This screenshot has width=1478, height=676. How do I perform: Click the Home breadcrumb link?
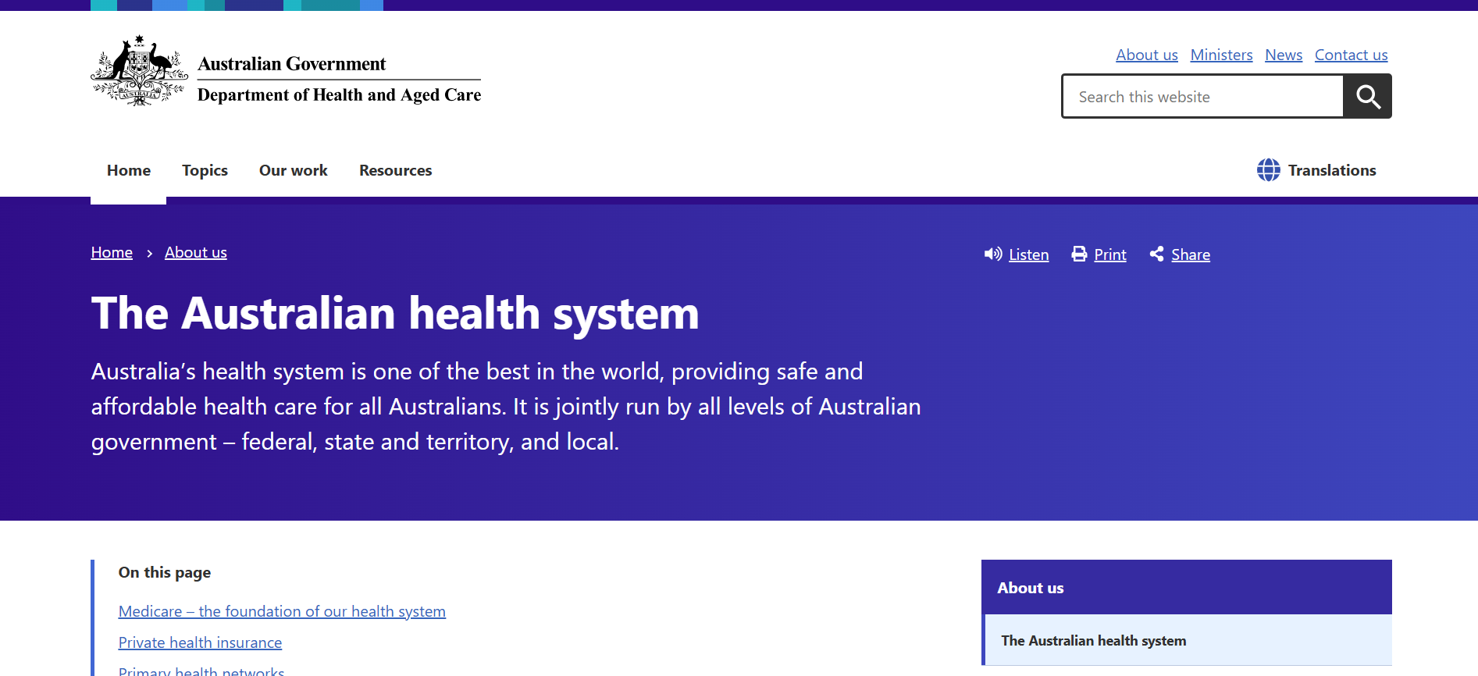tap(112, 253)
